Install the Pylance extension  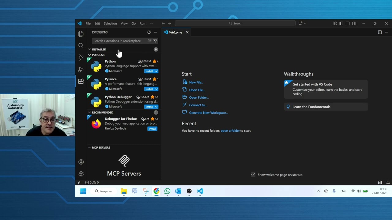point(149,89)
